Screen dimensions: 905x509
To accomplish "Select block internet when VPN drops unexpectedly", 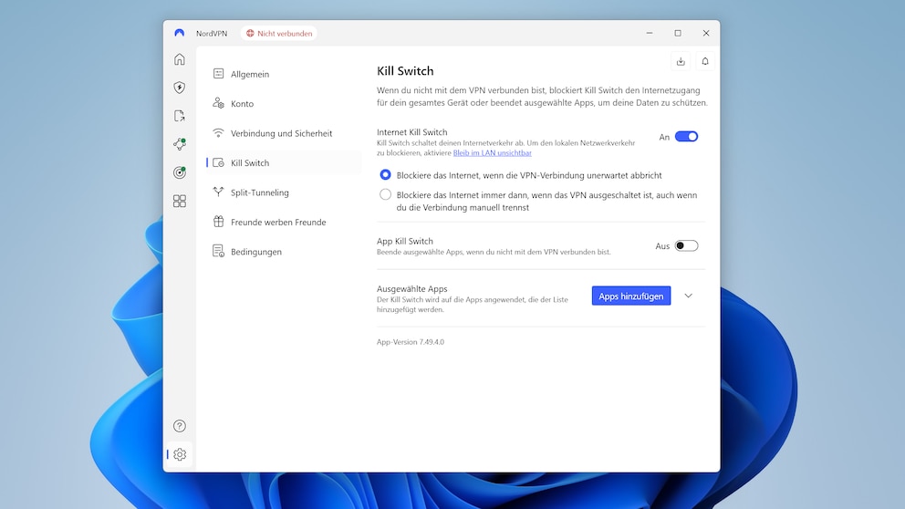I will pyautogui.click(x=385, y=175).
